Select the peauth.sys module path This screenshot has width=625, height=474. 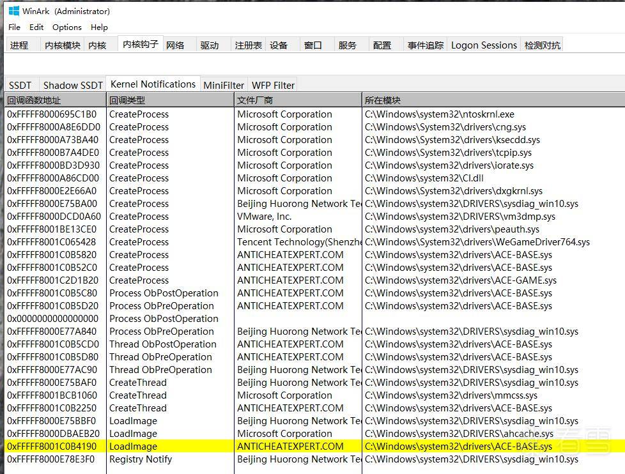(x=452, y=229)
